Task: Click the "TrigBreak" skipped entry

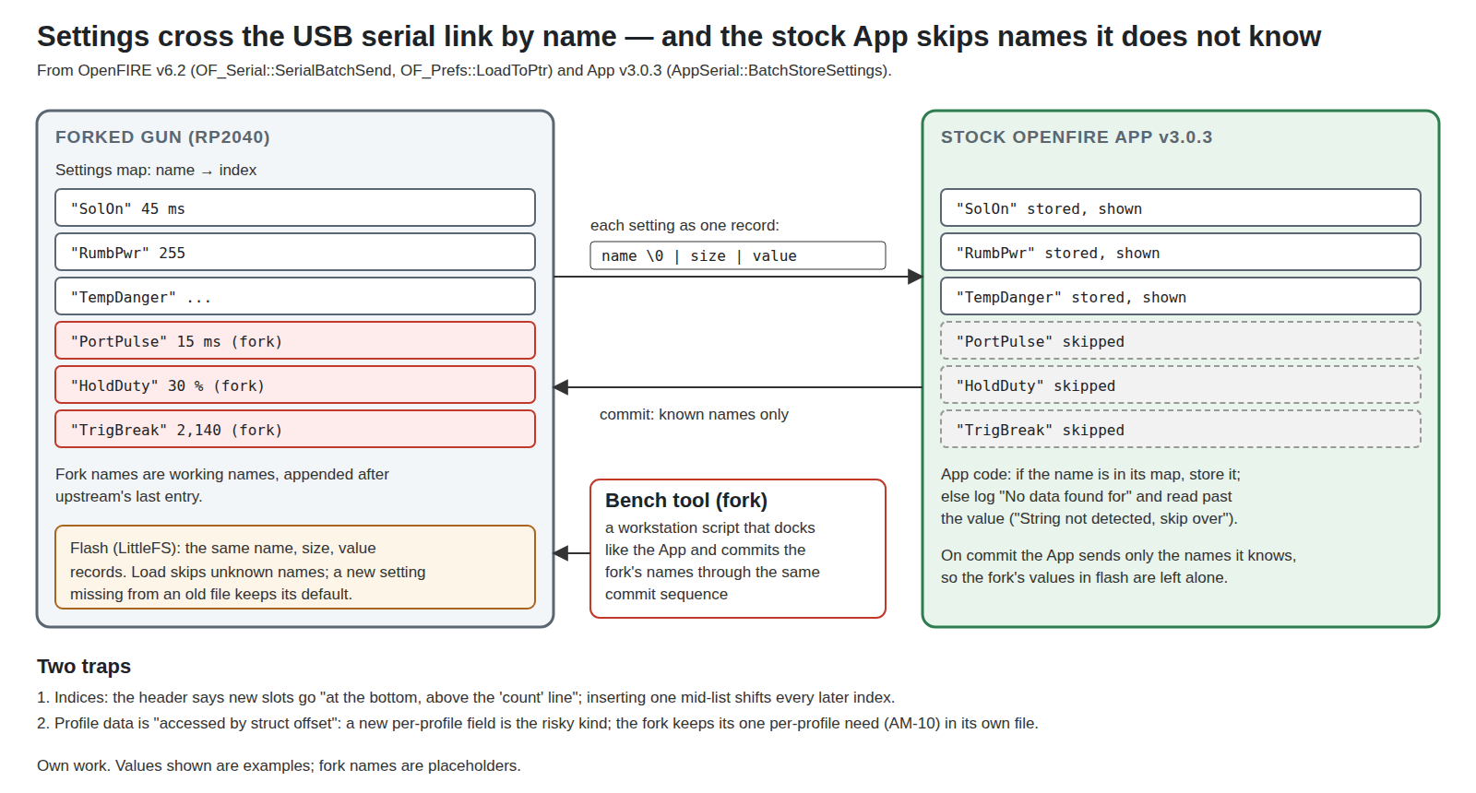Action: pos(1181,429)
